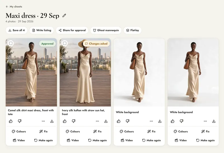Download the Camel silk shirt photo
This screenshot has height=153, width=224.
[x=52, y=121]
